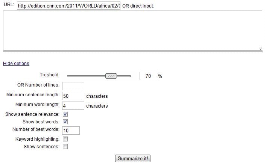Click the OR Number of lines label
The height and width of the screenshot is (164, 266).
[x=38, y=85]
